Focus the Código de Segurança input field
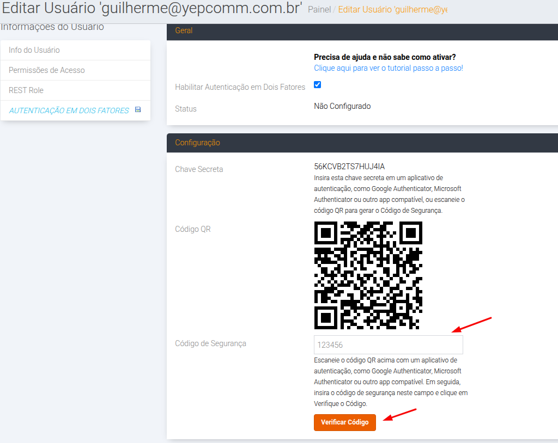558x443 pixels. [x=388, y=345]
